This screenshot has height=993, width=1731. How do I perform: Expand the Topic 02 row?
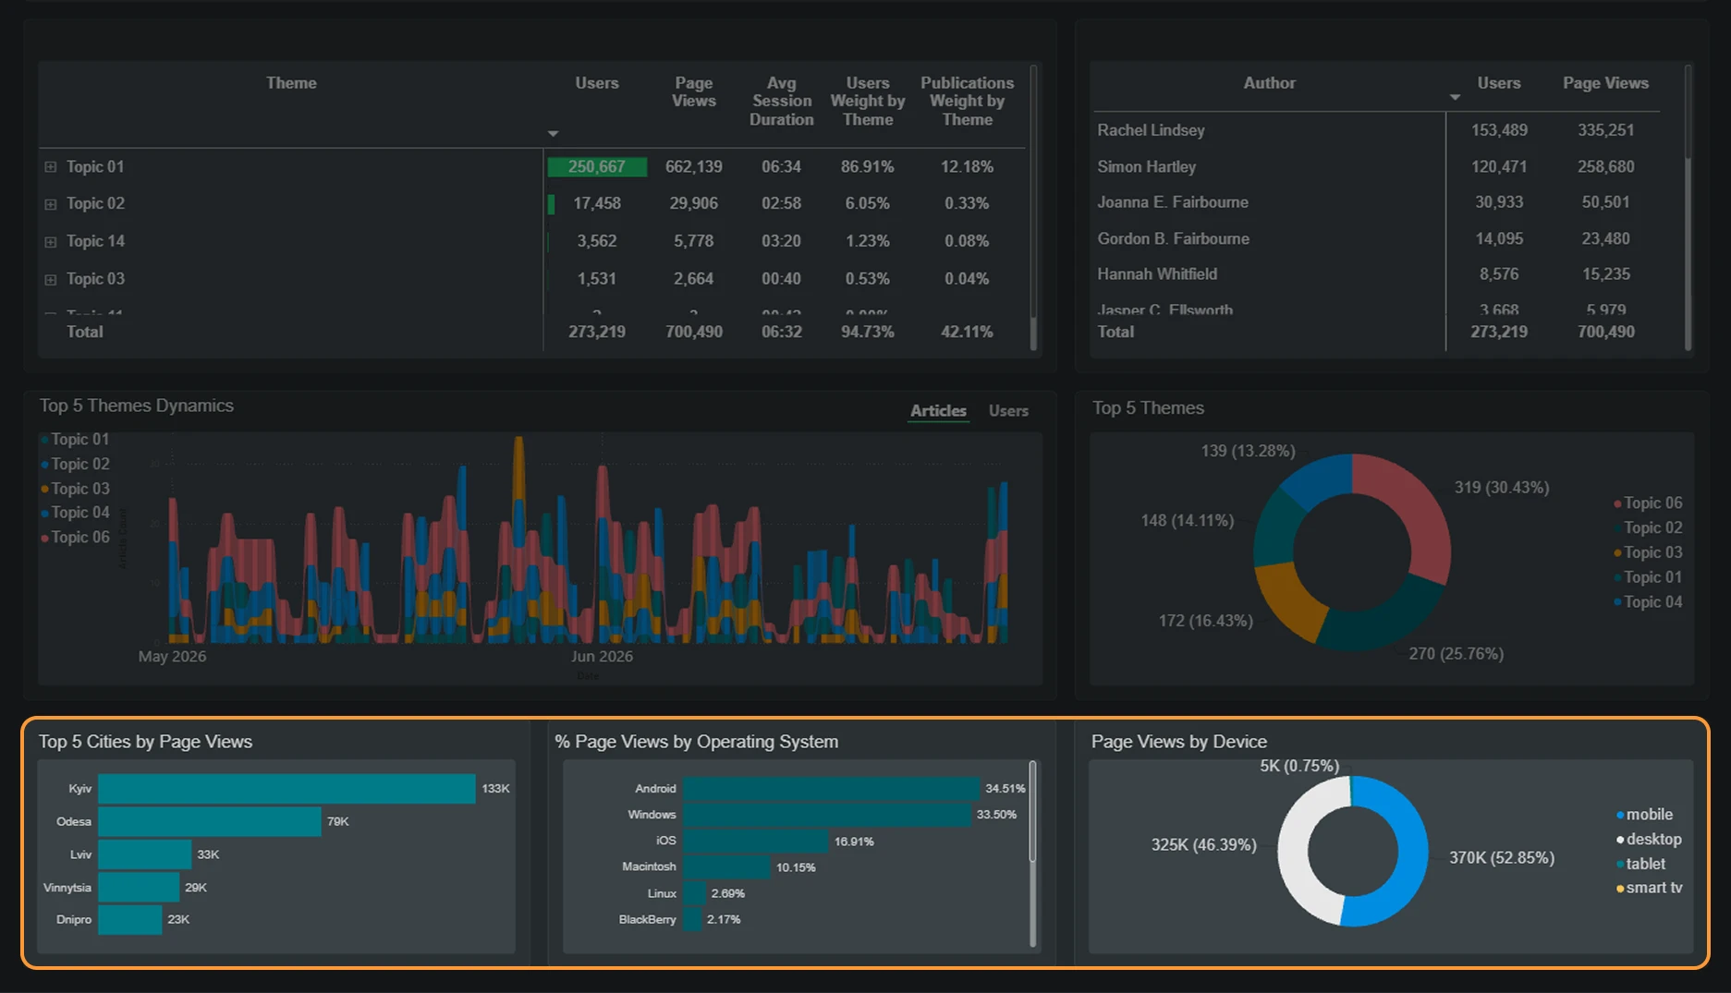[51, 204]
